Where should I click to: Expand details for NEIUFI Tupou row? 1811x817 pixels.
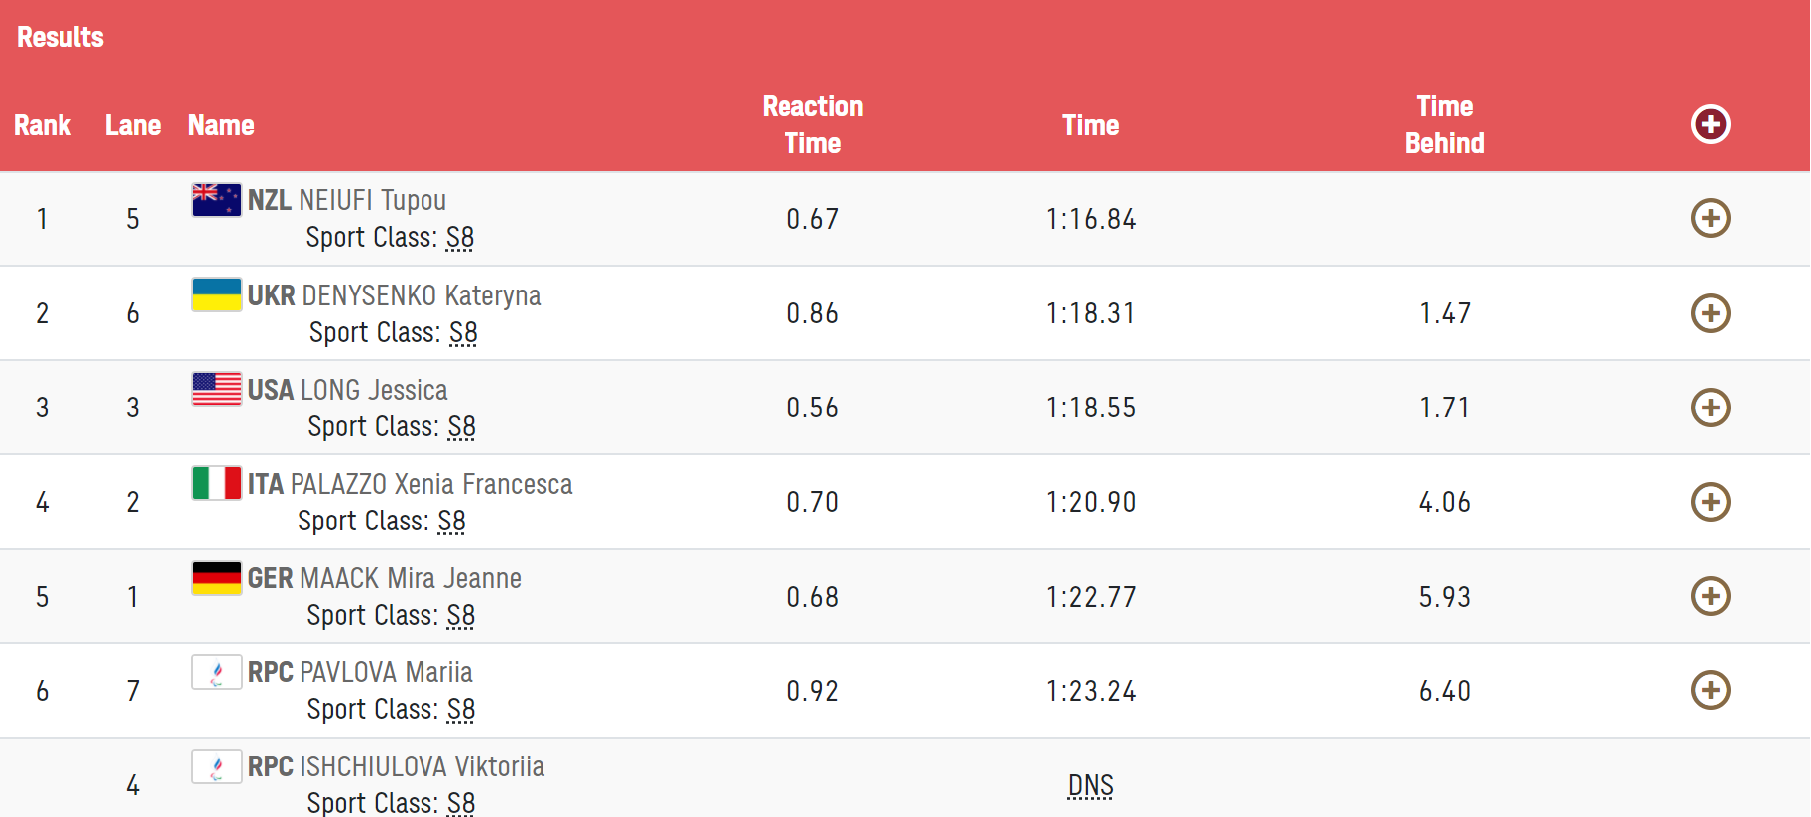click(x=1710, y=218)
